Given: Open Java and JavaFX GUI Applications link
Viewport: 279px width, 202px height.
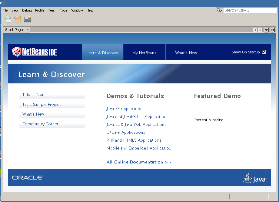Looking at the screenshot, I should click(x=137, y=116).
